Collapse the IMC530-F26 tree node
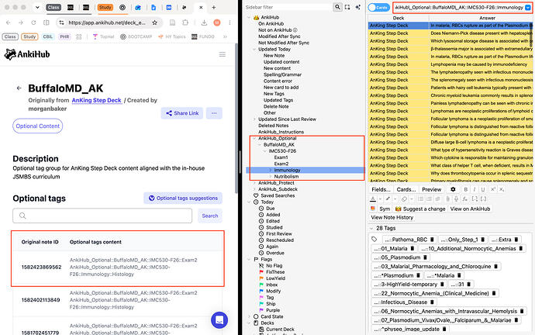The width and height of the screenshot is (535, 335). click(264, 150)
